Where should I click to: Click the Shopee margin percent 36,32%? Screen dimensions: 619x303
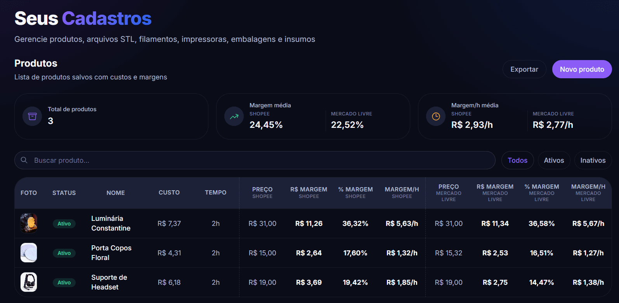click(x=355, y=224)
